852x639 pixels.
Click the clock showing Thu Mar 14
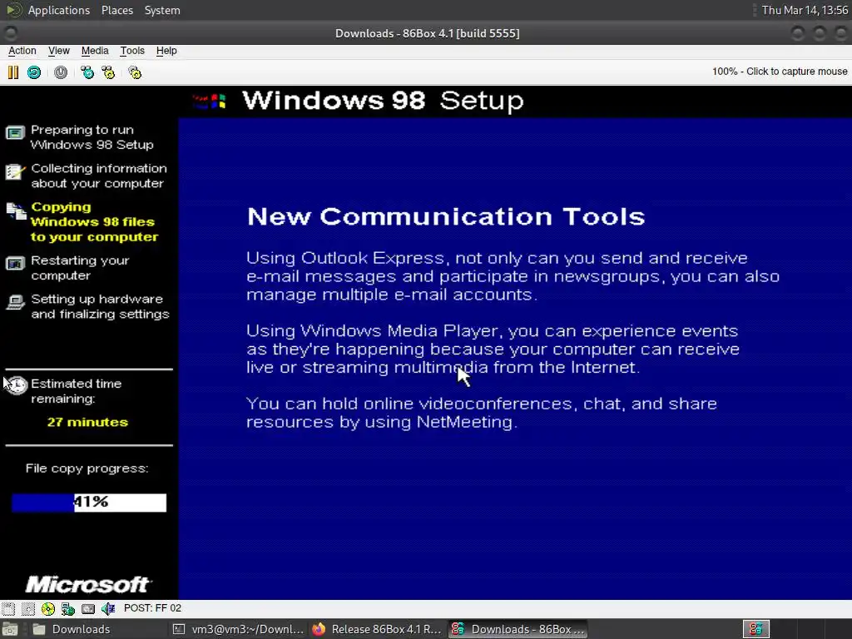805,10
